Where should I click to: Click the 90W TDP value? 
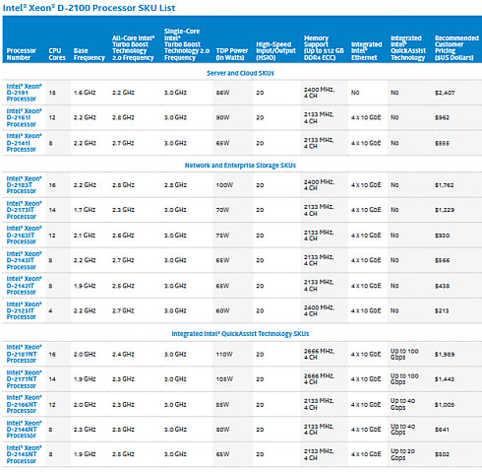pos(222,117)
